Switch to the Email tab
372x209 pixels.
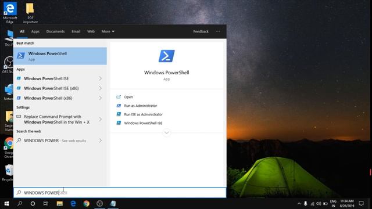tap(76, 31)
